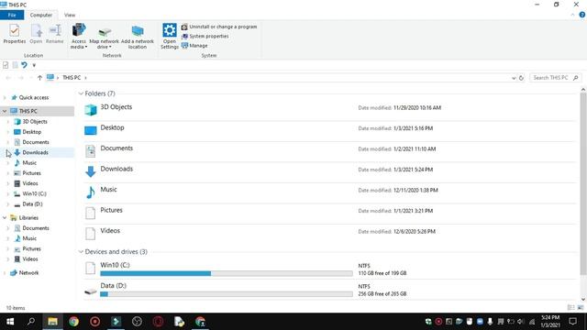Collapse THIS PC tree node

click(5, 111)
